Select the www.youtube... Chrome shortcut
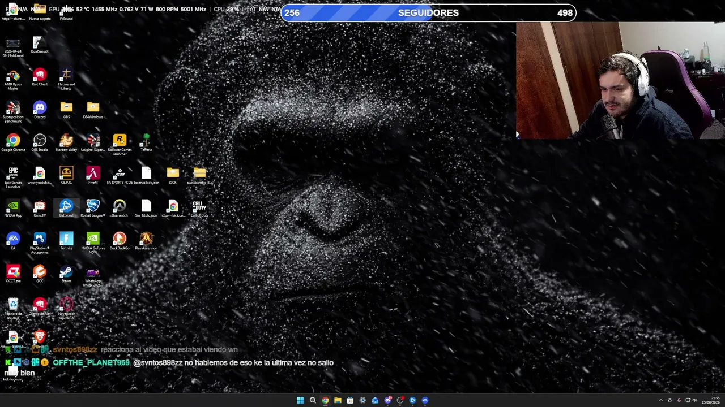This screenshot has width=725, height=407. 40,176
